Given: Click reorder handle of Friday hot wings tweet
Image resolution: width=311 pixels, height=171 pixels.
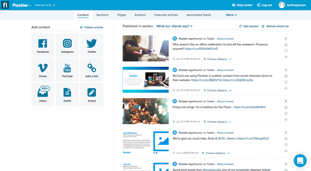Looking at the screenshot, I should 286,107.
